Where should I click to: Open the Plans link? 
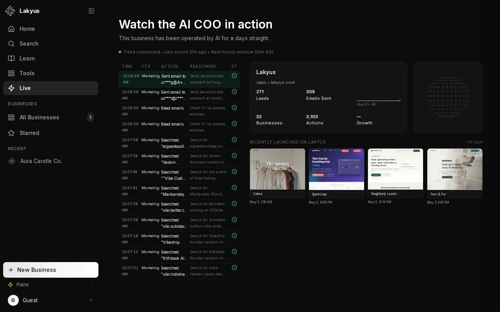click(x=51, y=285)
